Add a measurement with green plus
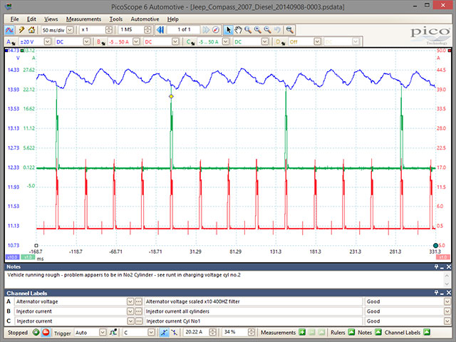Image resolution: width=456 pixels, height=342 pixels. (302, 332)
